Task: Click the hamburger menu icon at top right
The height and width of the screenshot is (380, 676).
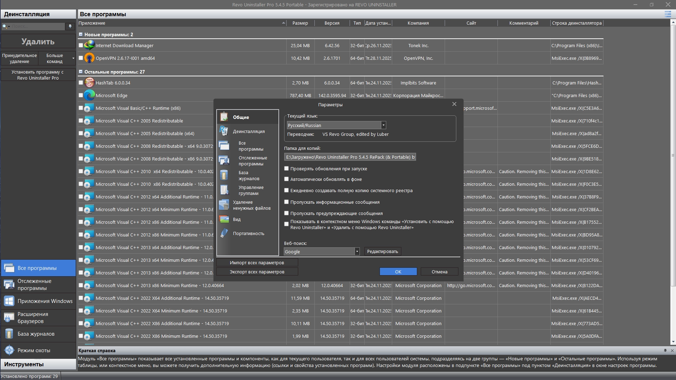Action: (668, 14)
